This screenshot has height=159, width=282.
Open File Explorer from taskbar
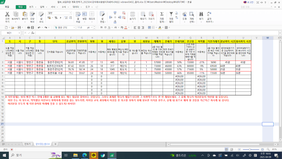(75, 155)
